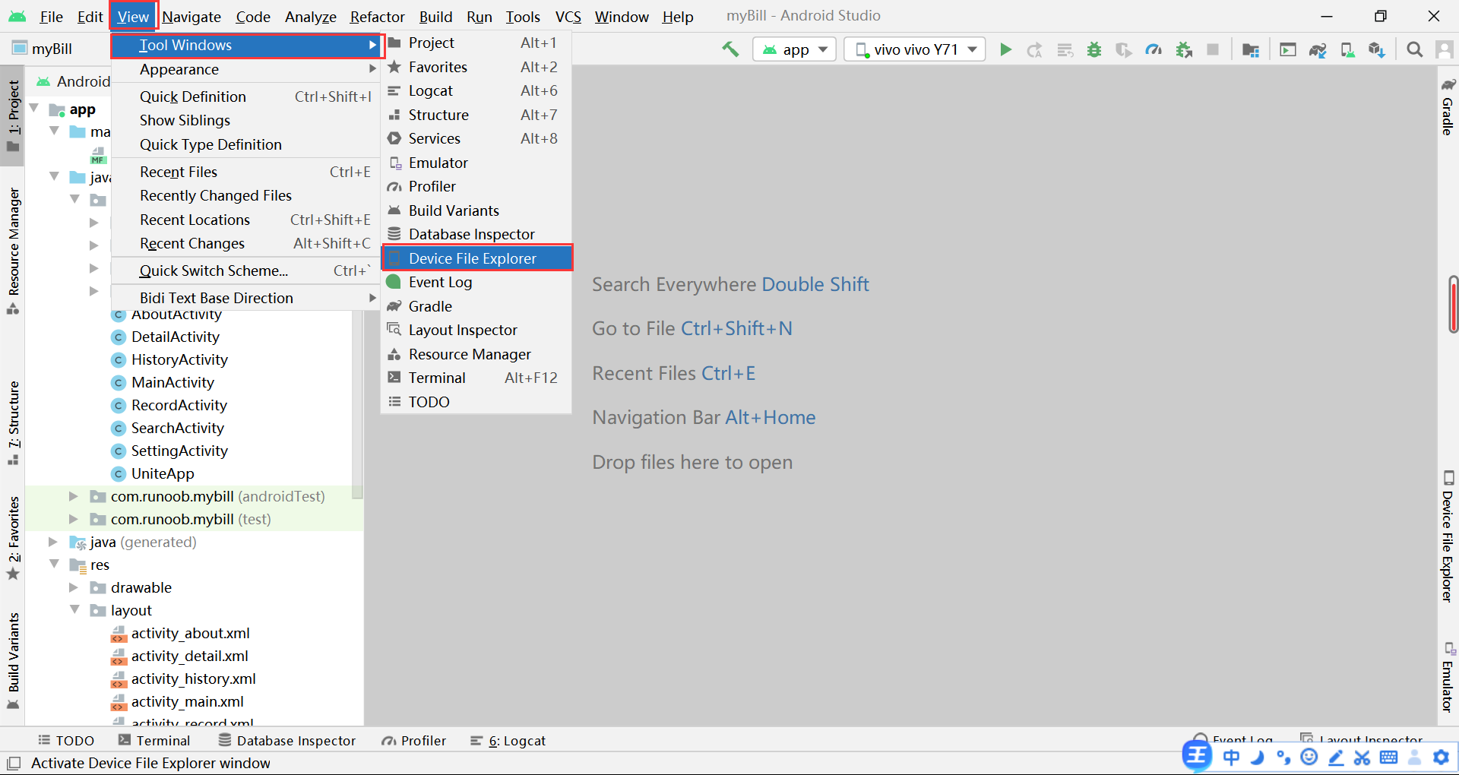Open the app run configuration dropdown

(x=795, y=49)
